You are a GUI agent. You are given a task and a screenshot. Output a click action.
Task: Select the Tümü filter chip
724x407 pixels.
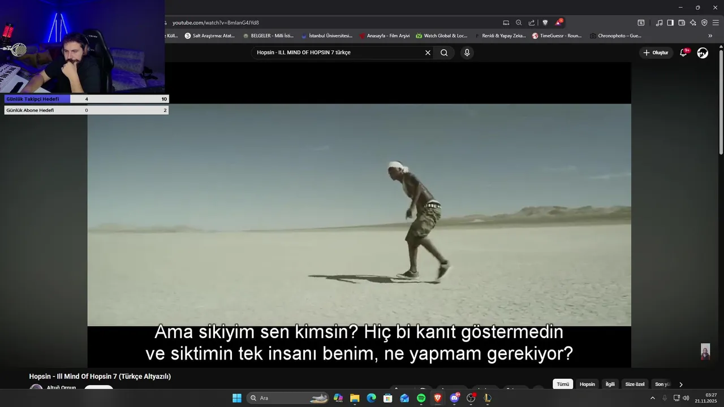[563, 384]
